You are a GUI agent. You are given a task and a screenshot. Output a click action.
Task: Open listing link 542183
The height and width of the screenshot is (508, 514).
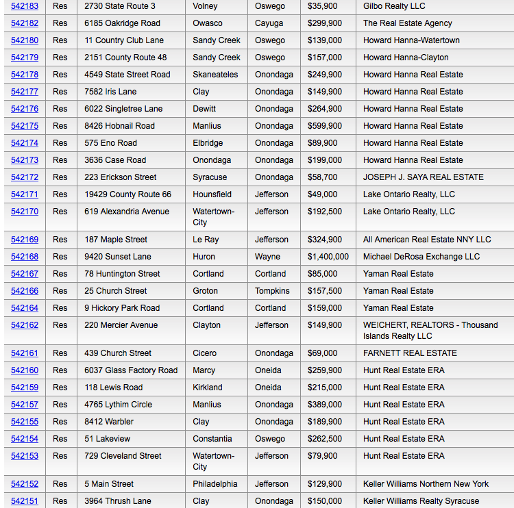click(x=25, y=6)
